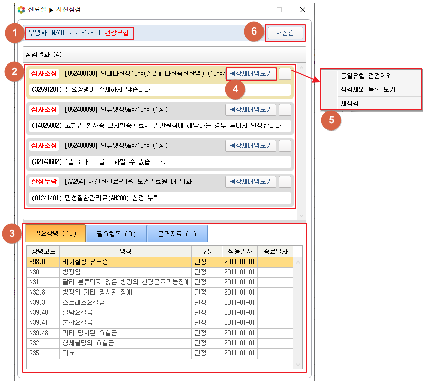427x391 pixels.
Task: Open 상세내역보기 for 재진진찰료 산정누락 item
Action: point(251,182)
